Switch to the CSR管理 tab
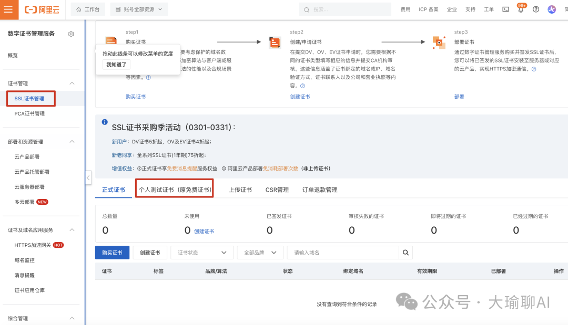 (277, 190)
